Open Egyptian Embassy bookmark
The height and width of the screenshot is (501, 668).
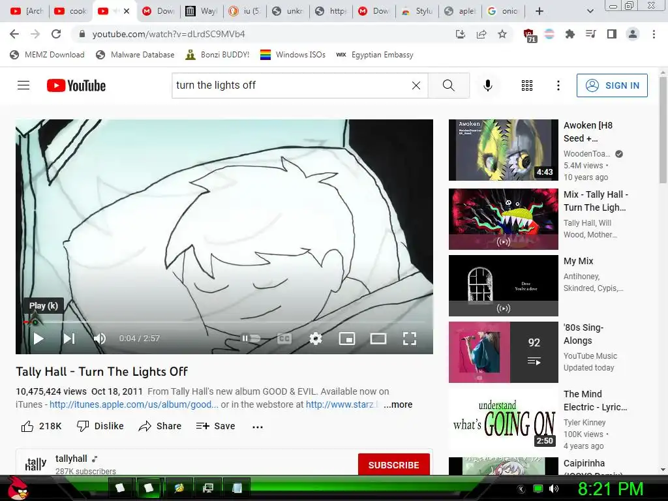(374, 55)
